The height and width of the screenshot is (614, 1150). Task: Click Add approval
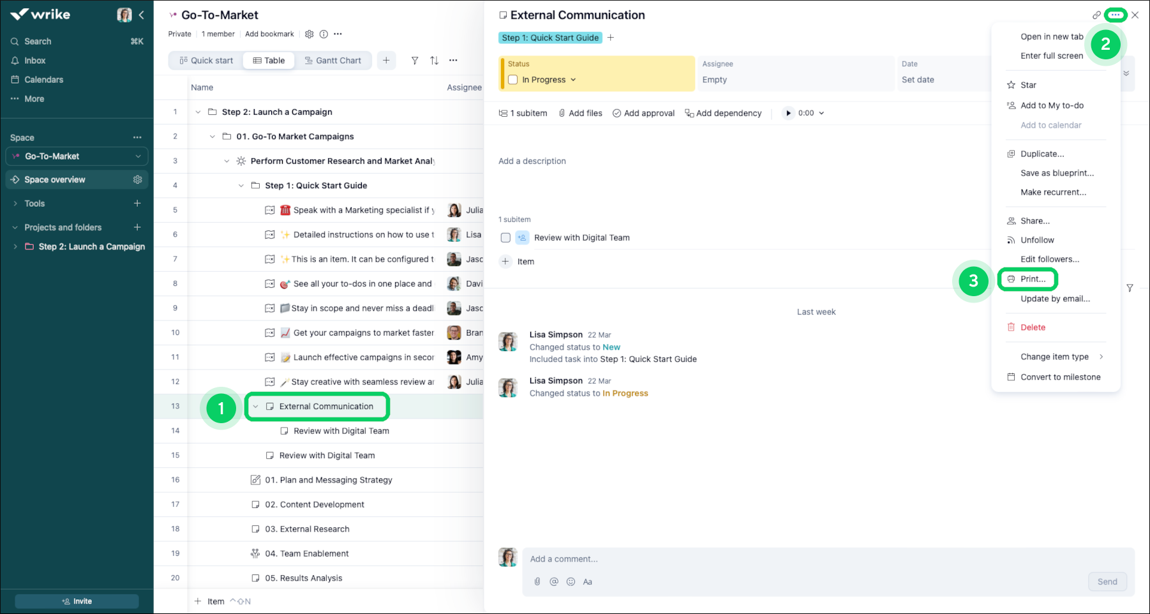pos(643,113)
